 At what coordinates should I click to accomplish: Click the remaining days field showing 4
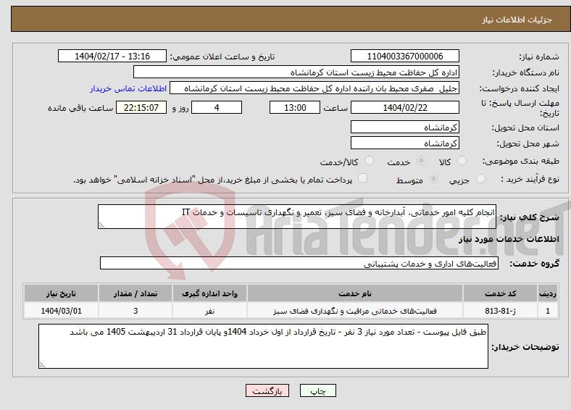[217, 107]
